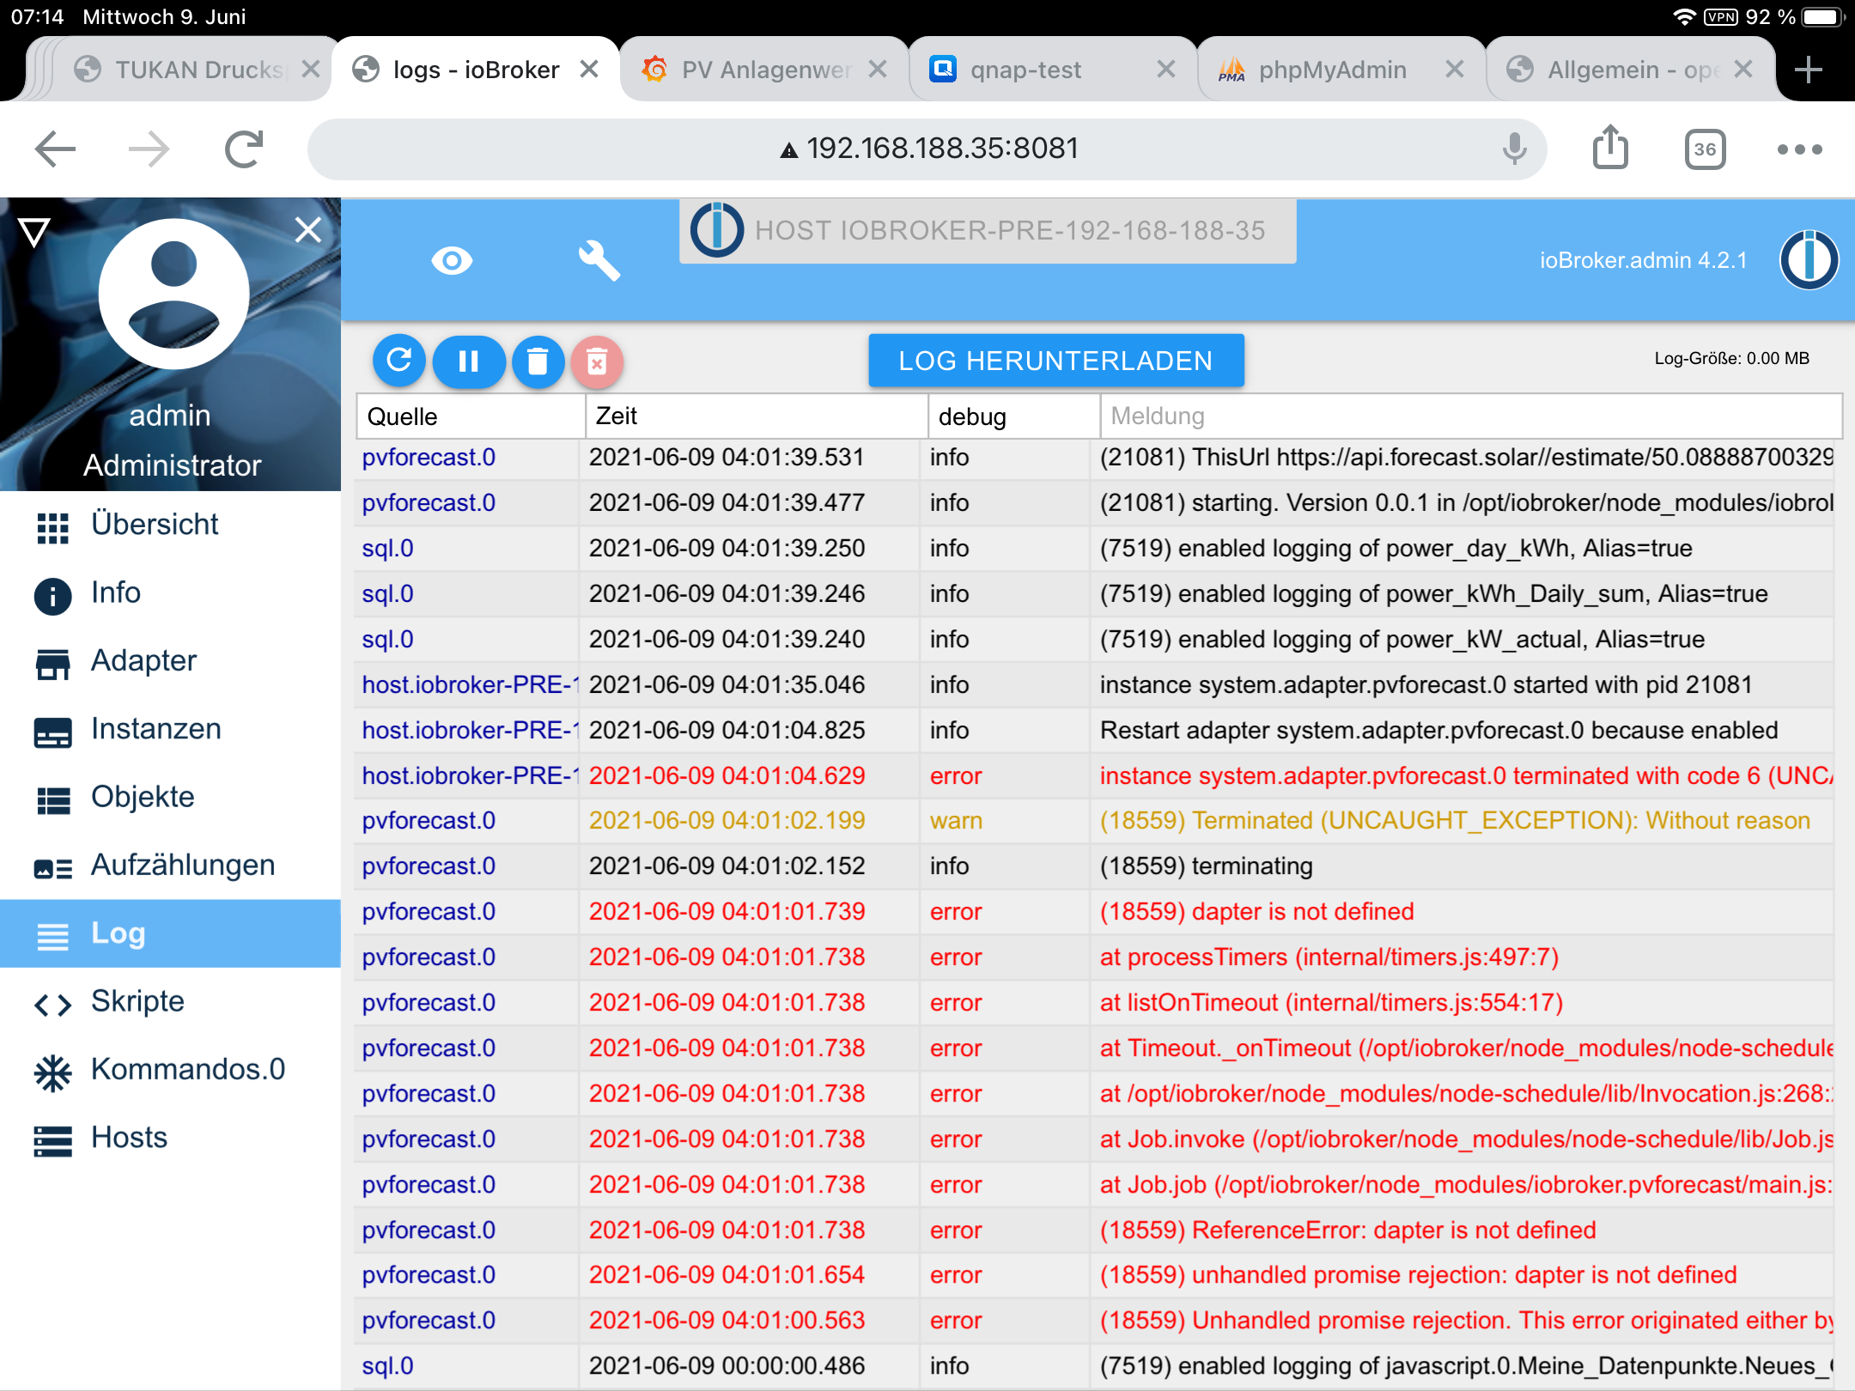Click the ioBroker logo at top right

[x=1809, y=260]
